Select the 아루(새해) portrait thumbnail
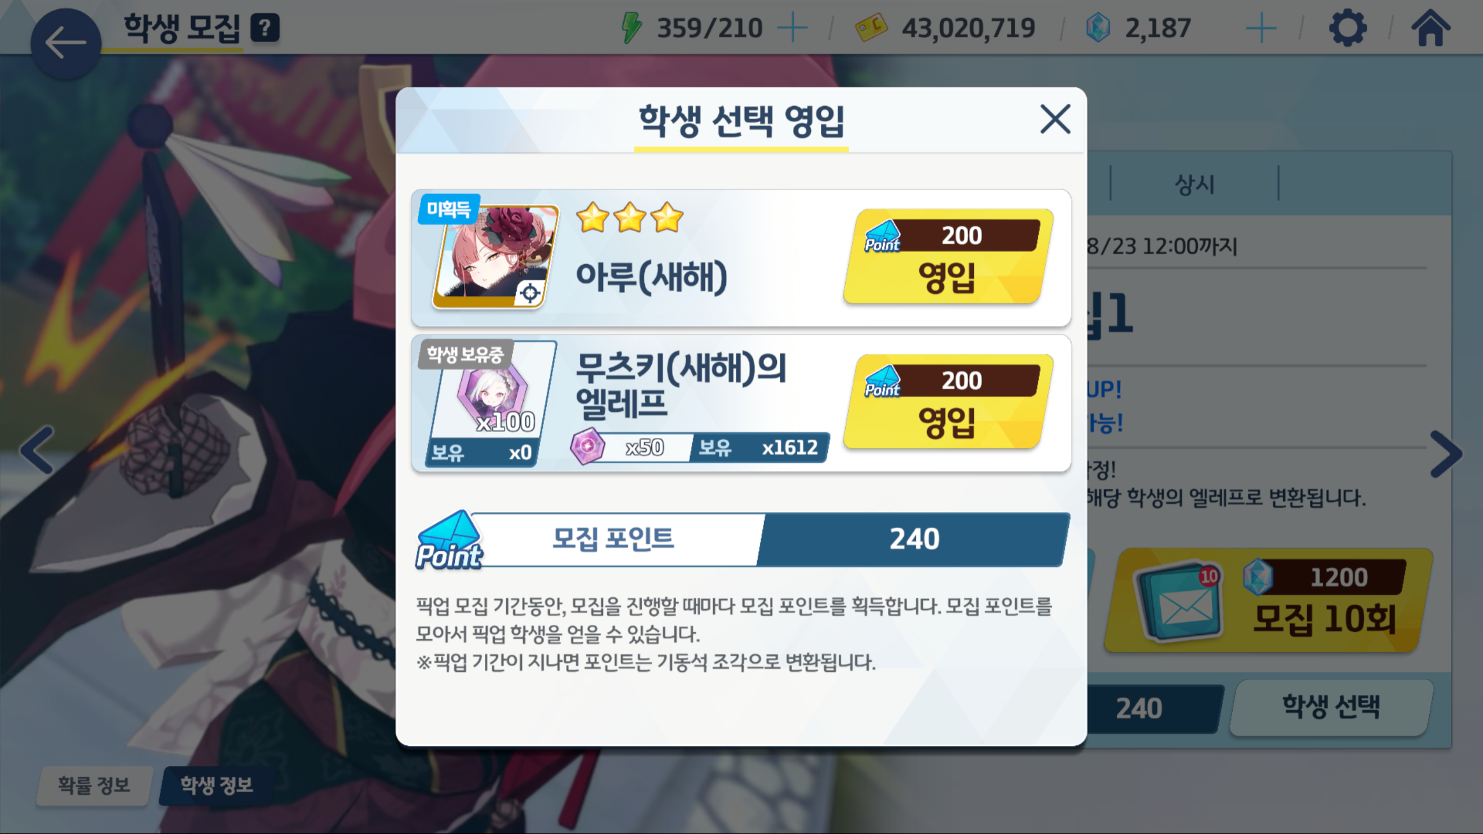 click(x=495, y=257)
